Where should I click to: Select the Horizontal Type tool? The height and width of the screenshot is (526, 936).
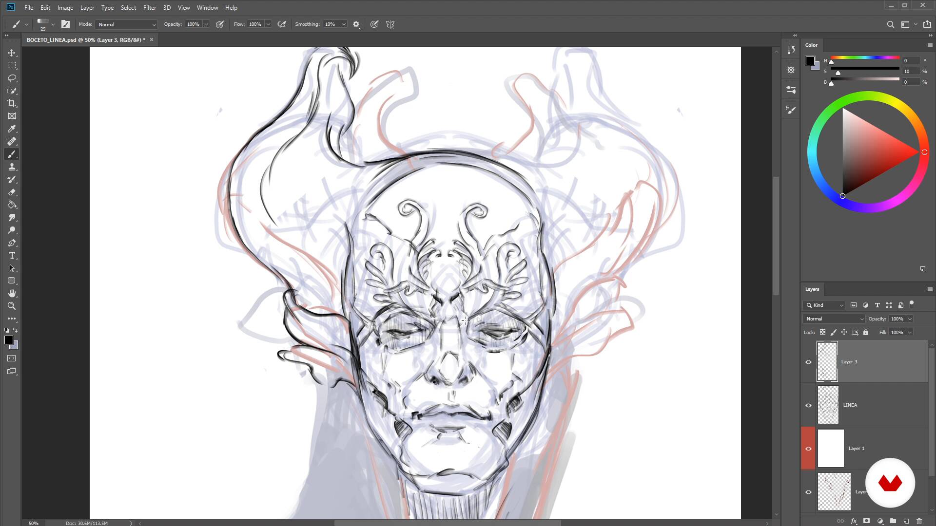[12, 255]
